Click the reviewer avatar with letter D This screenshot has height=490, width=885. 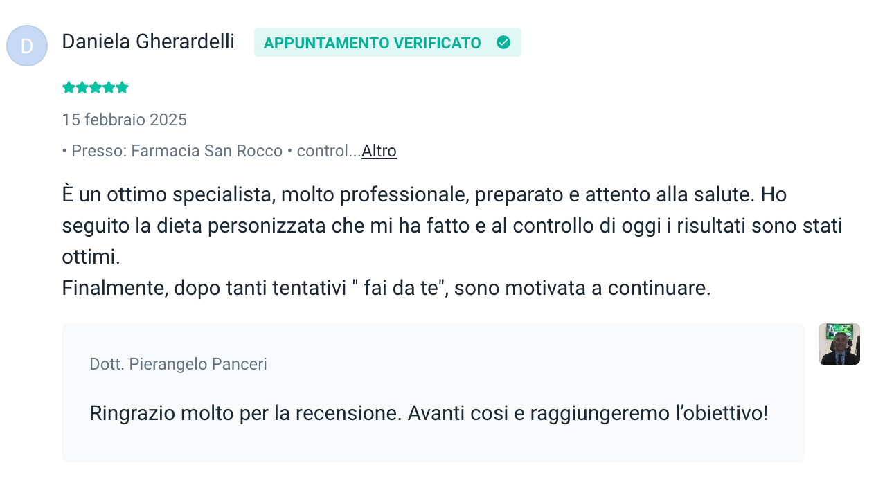27,46
